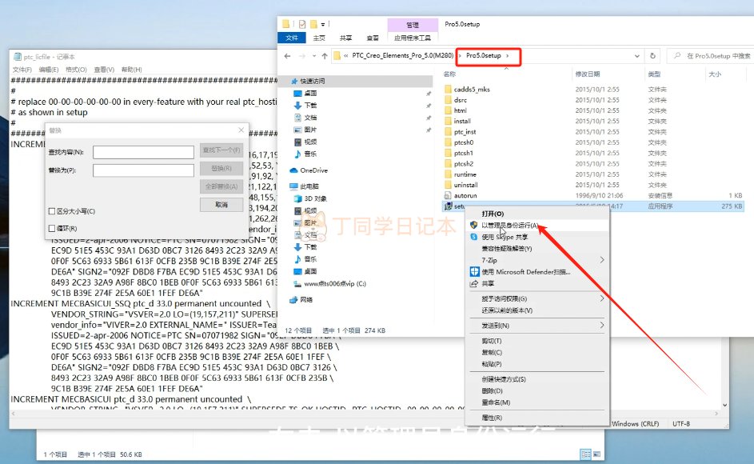Refresh the Pro5.0setup folder view
Viewport: 754px width, 464px height.
[652, 56]
